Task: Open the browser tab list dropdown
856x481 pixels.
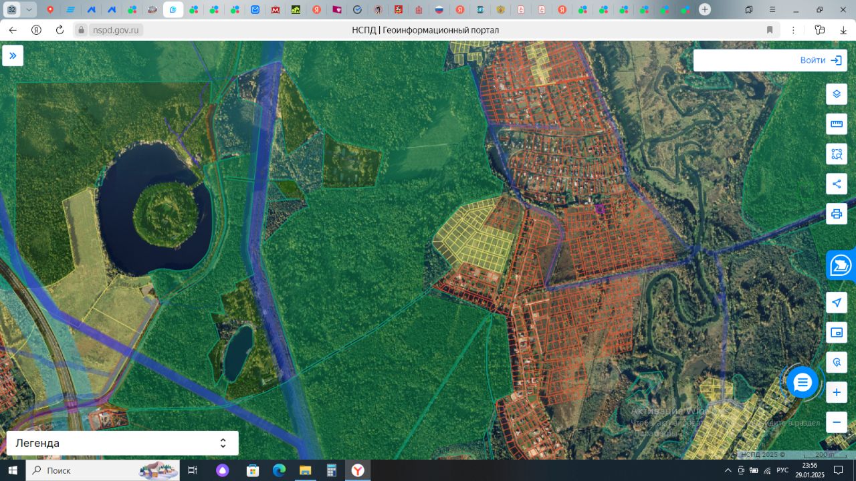Action: coord(29,10)
